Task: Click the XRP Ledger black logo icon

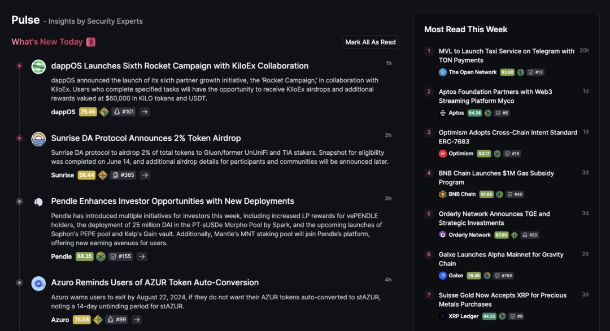Action: point(442,316)
